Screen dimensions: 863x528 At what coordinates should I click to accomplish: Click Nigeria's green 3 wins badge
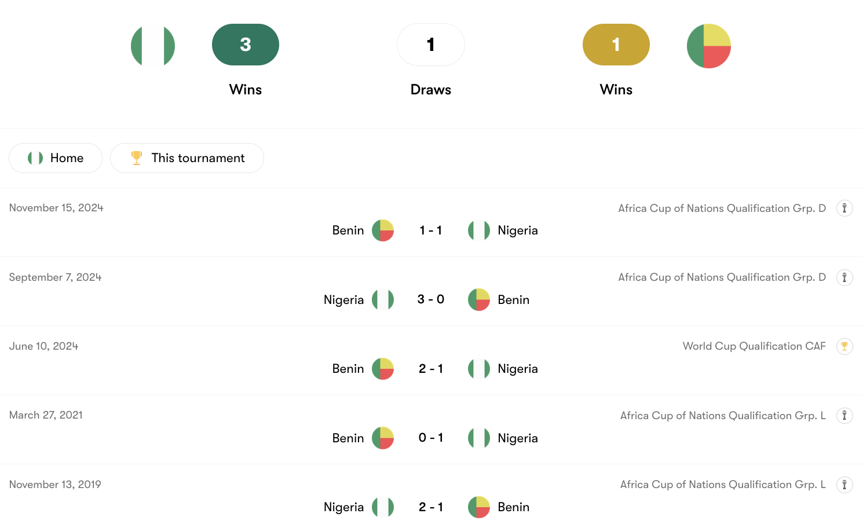(x=246, y=45)
